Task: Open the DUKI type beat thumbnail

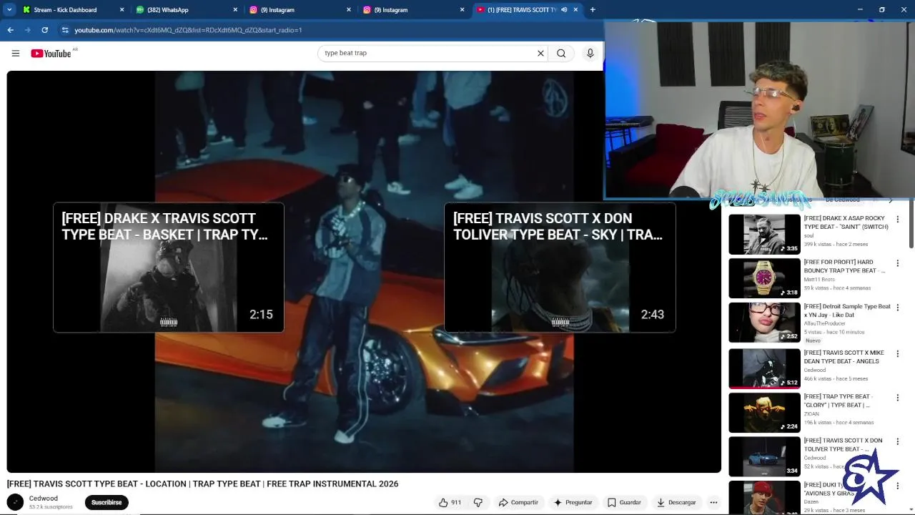Action: coord(764,498)
